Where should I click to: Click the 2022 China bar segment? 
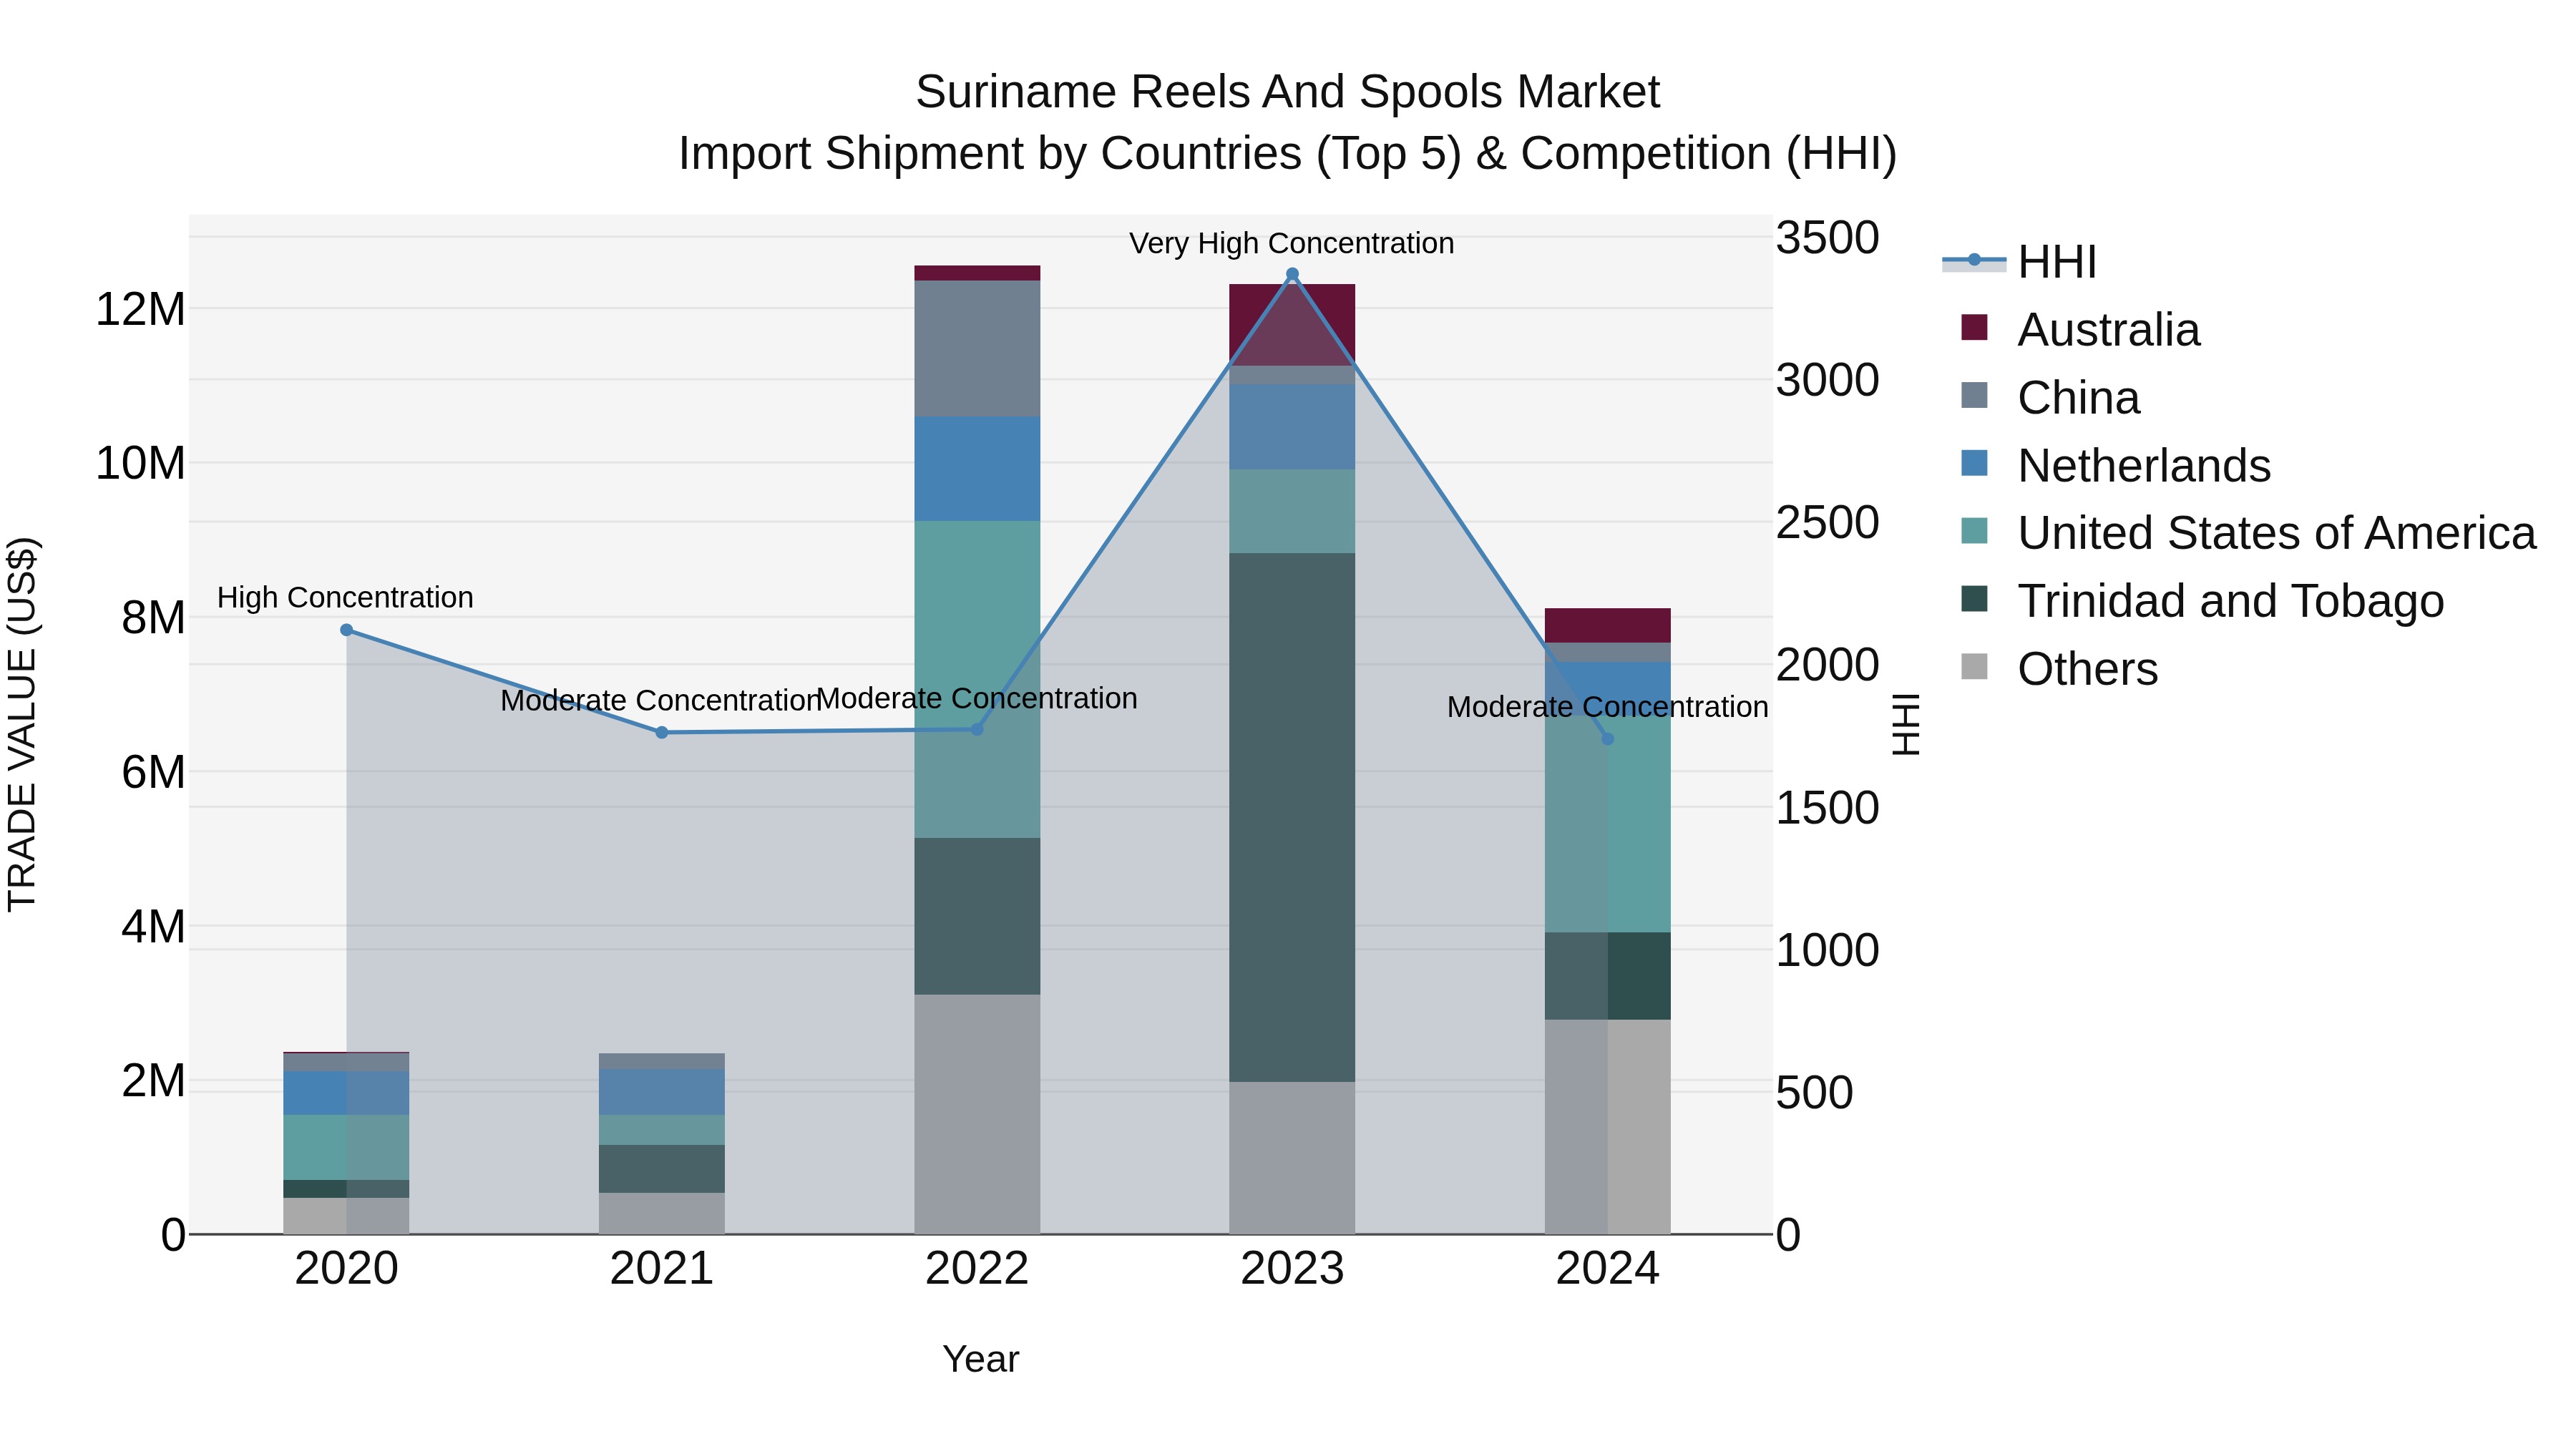[x=977, y=349]
